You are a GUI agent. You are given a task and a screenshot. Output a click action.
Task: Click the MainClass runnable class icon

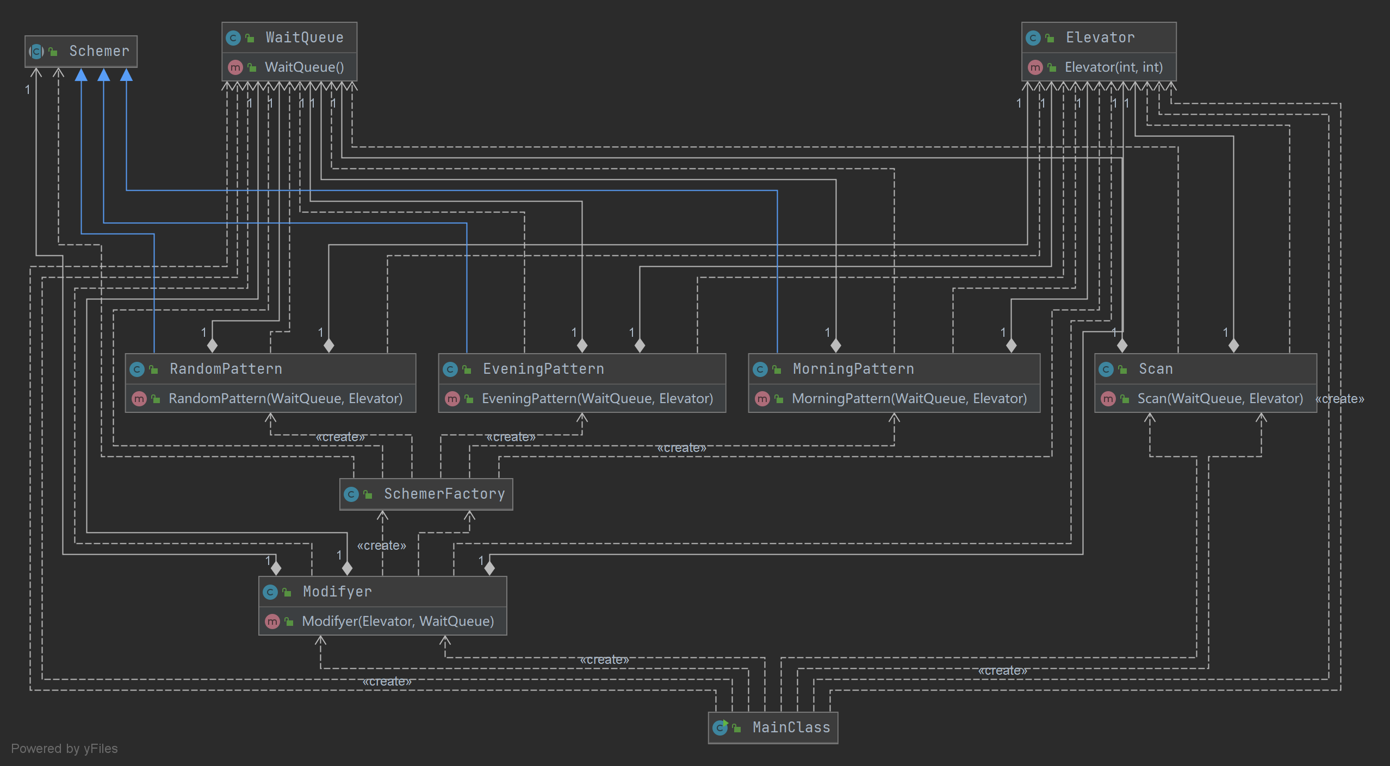tap(721, 727)
